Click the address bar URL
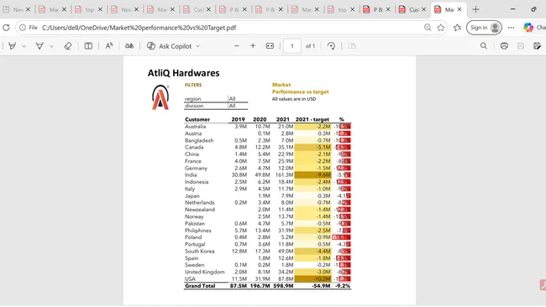The width and height of the screenshot is (546, 307). 139,28
